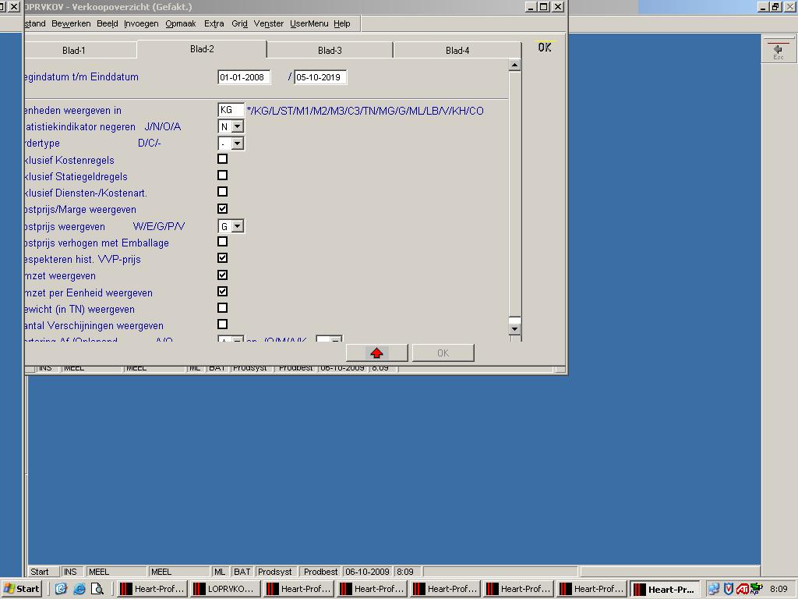Click the Einddatum field 05-10-2019
The image size is (798, 599).
click(320, 77)
